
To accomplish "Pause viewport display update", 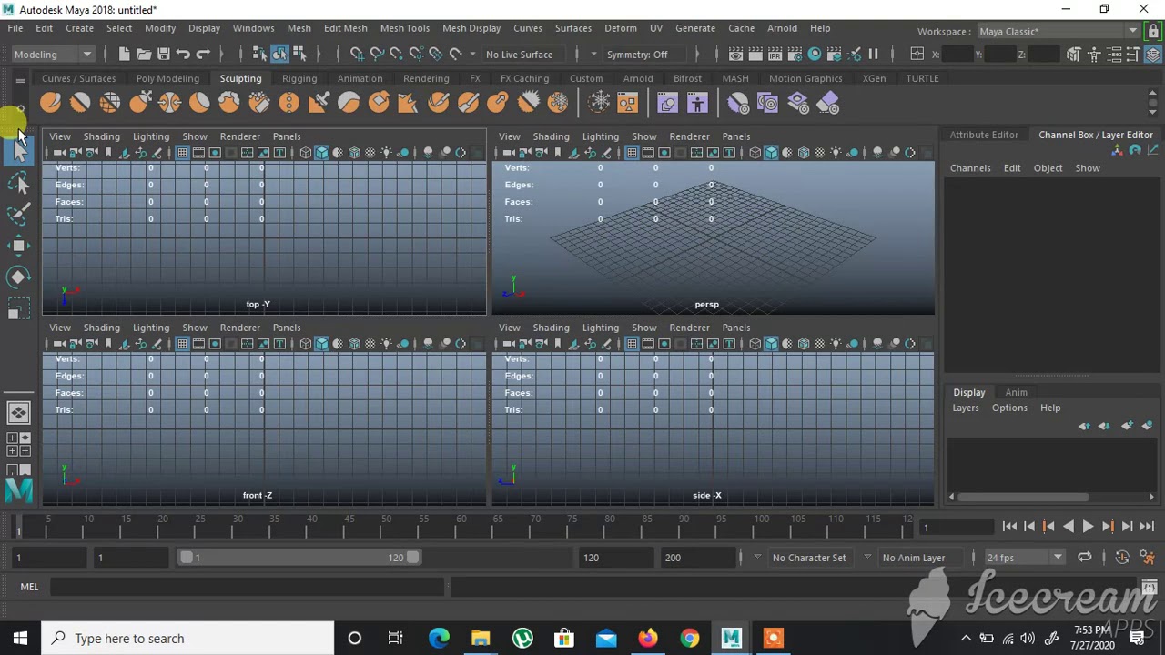I will 873,55.
